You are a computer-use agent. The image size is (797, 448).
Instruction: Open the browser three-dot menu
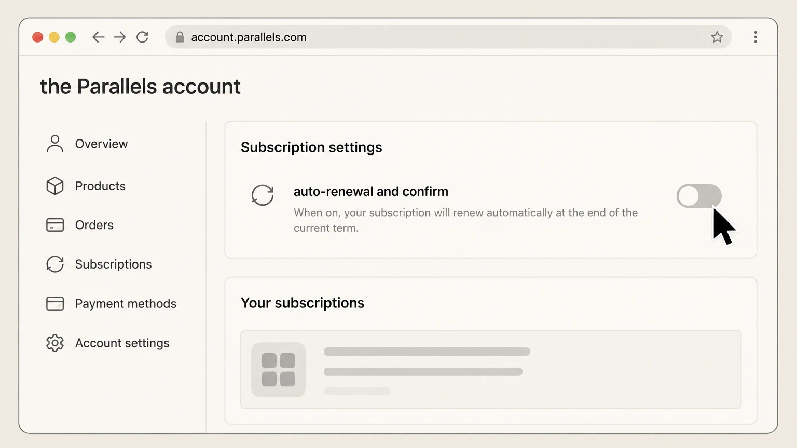click(755, 37)
